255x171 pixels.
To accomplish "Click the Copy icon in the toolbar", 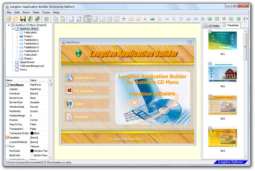I will pos(55,19).
